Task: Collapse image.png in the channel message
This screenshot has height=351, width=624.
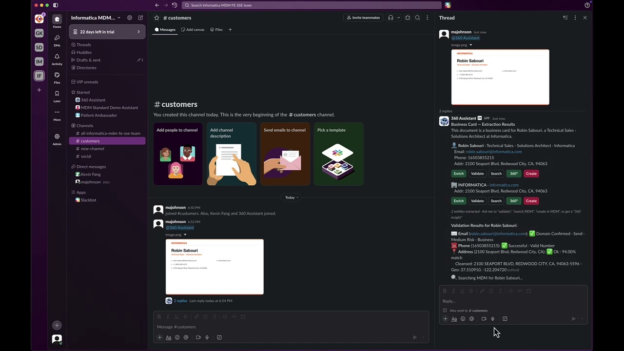Action: point(185,234)
